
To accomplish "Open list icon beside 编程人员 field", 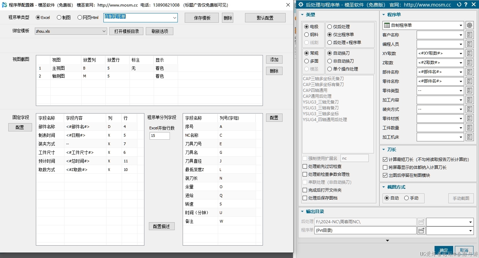I will 470,44.
